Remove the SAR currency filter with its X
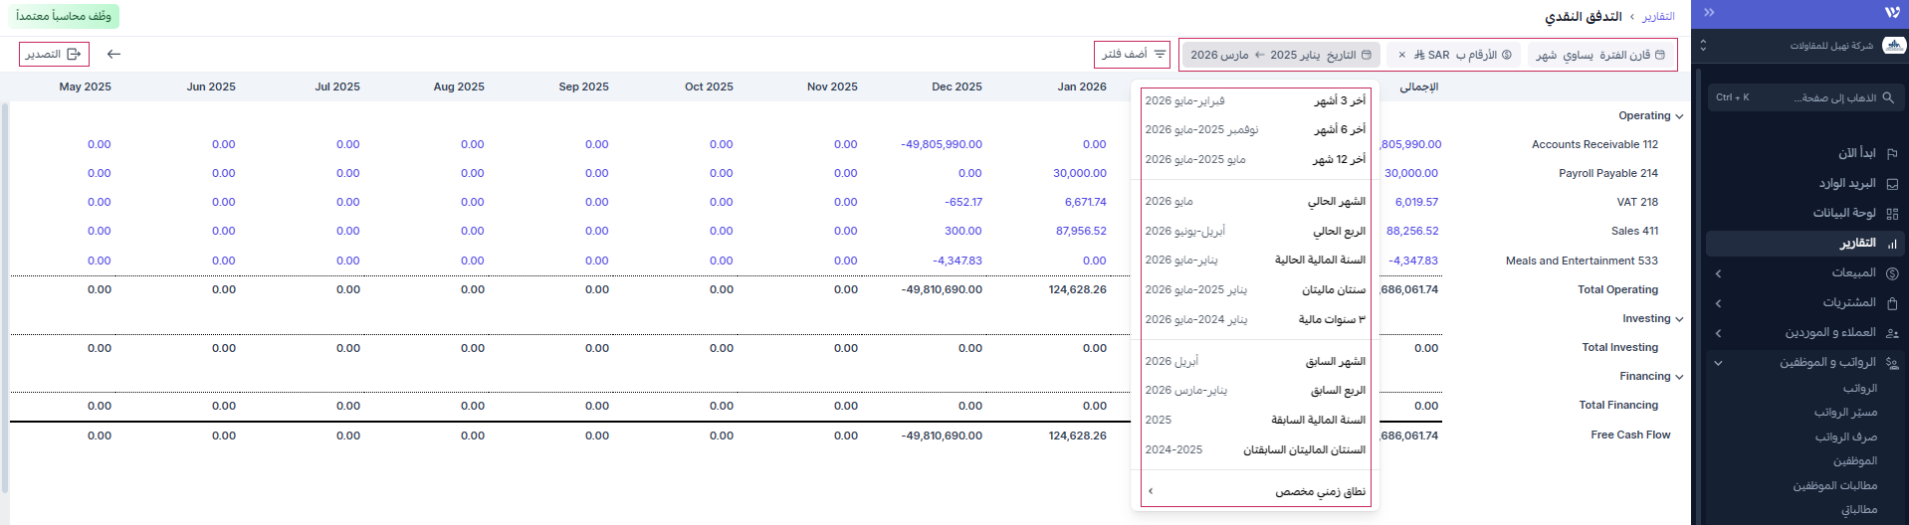The image size is (1909, 525). (x=1402, y=55)
